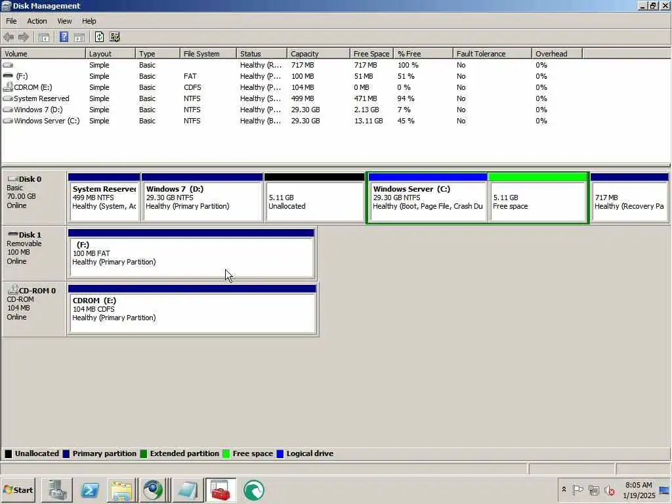The width and height of the screenshot is (672, 504).
Task: Select the 717 MB Recovery partition block
Action: pos(629,198)
